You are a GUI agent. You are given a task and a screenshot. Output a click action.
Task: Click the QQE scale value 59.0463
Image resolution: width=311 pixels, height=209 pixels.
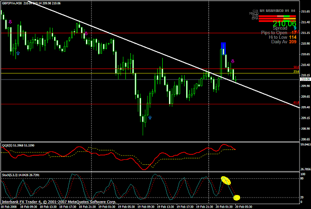[306, 144]
